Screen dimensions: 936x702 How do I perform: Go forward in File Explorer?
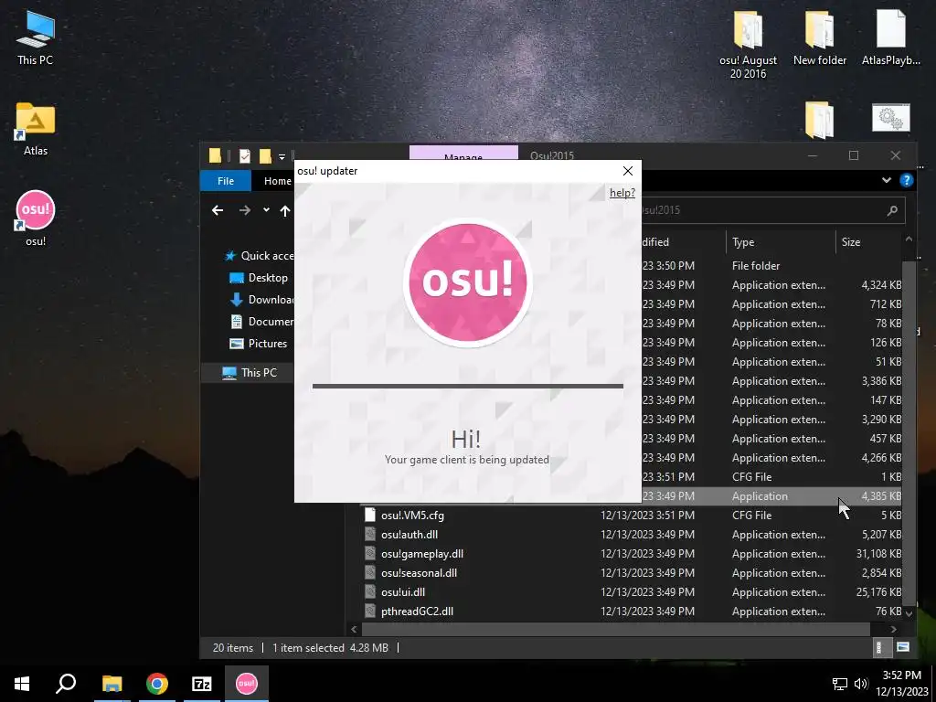coord(245,210)
